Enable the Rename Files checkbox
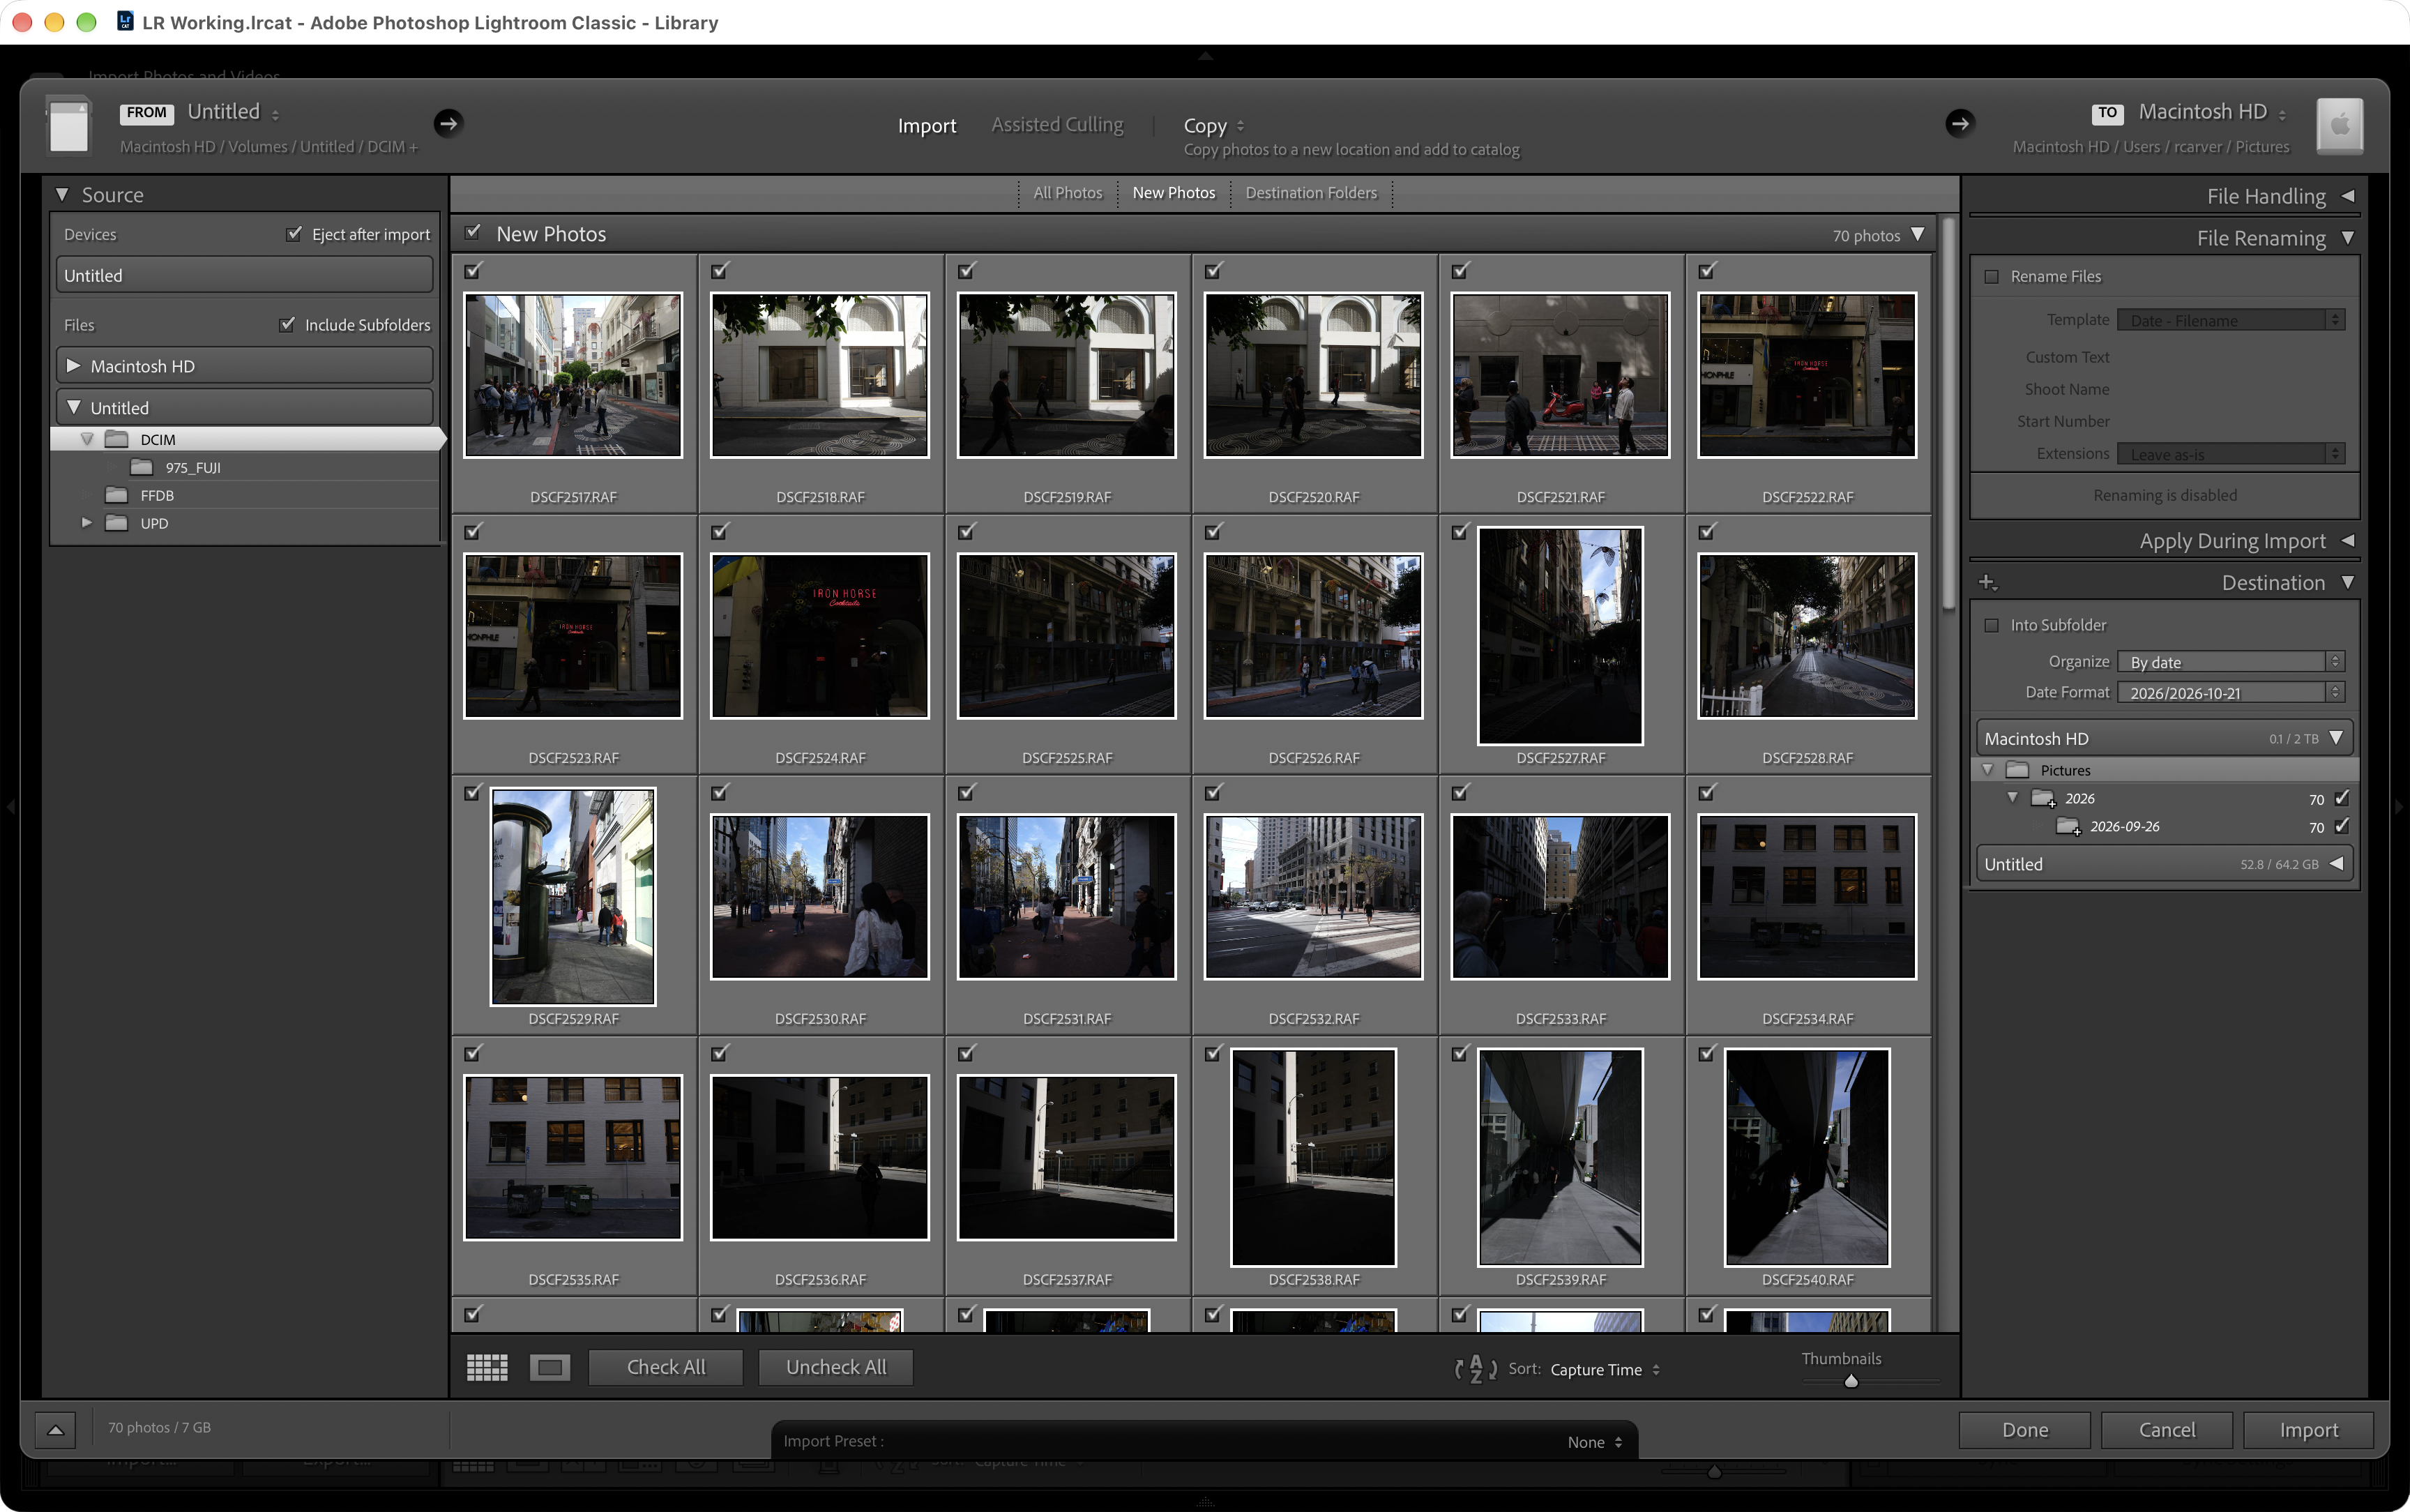 1991,277
